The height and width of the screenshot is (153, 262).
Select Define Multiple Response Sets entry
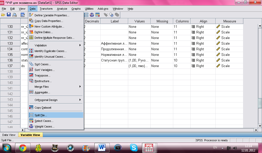coord(56,38)
